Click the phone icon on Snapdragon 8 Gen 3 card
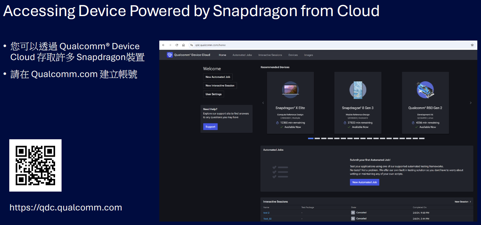The width and height of the screenshot is (481, 225). tap(358, 89)
